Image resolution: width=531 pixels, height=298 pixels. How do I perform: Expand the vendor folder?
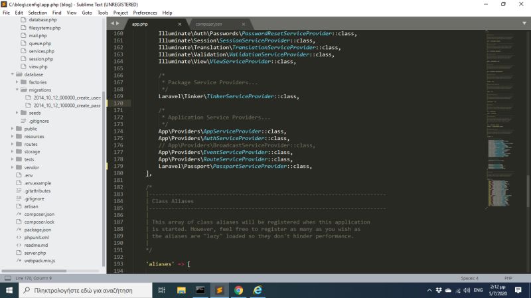click(13, 167)
